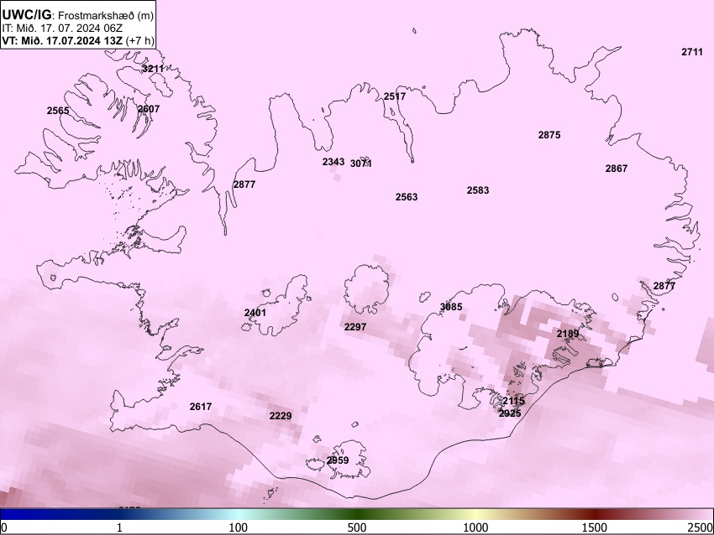Screen dimensions: 714x535
Task: Click the 2711 value offshore northeast
Action: pyautogui.click(x=692, y=52)
